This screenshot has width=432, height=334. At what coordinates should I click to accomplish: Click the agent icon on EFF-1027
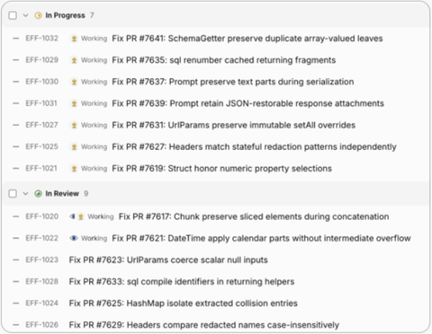(74, 125)
